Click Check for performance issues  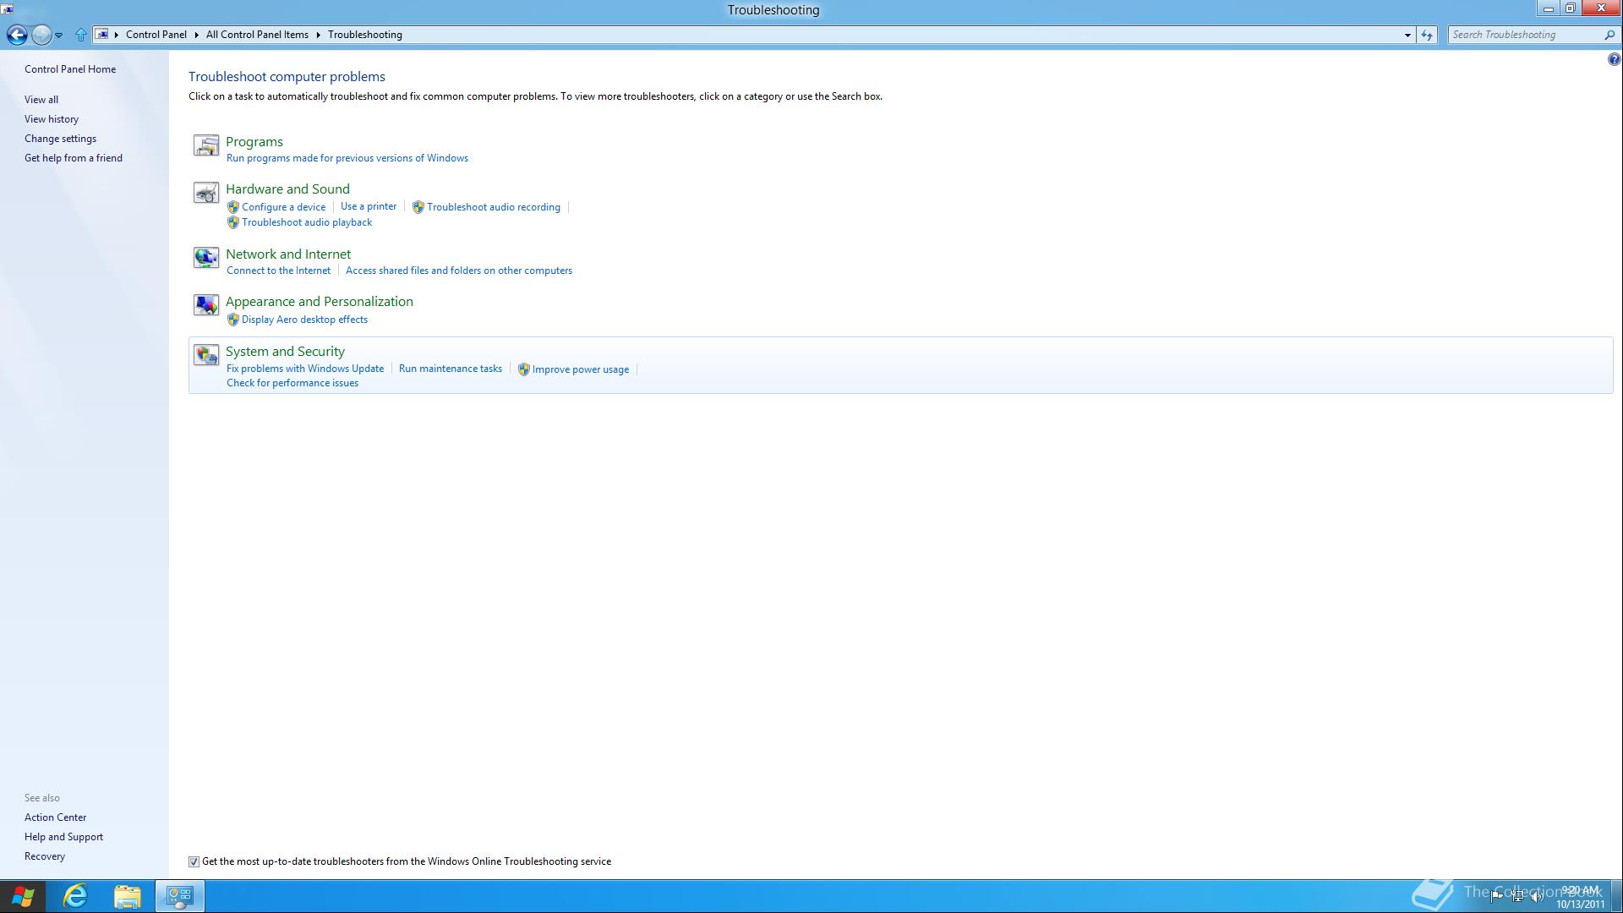(x=292, y=383)
